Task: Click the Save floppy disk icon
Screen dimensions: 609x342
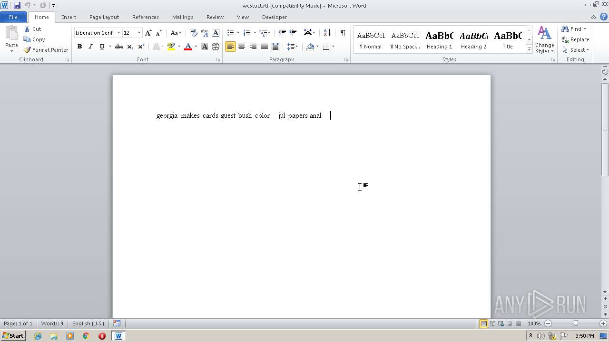Action: [x=17, y=5]
